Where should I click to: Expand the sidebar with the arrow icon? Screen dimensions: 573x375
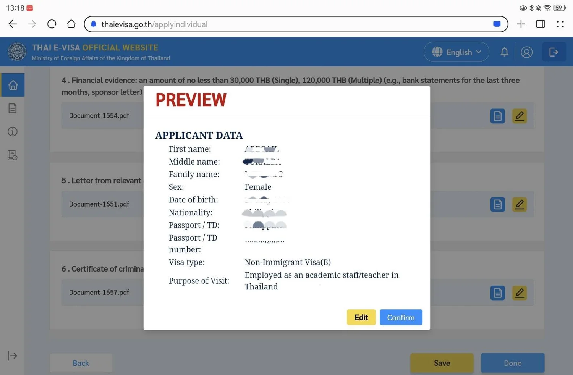point(12,356)
